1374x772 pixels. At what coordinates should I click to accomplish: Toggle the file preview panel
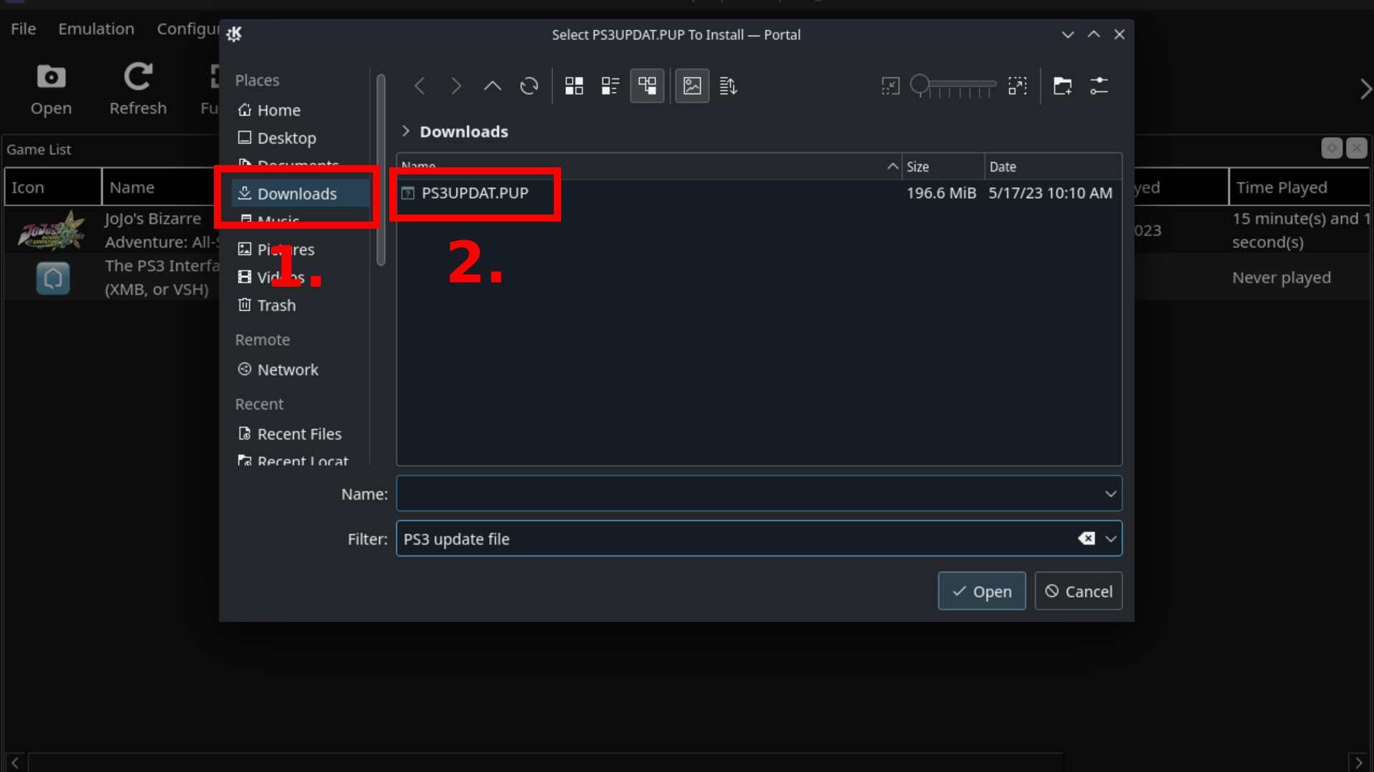click(x=691, y=85)
